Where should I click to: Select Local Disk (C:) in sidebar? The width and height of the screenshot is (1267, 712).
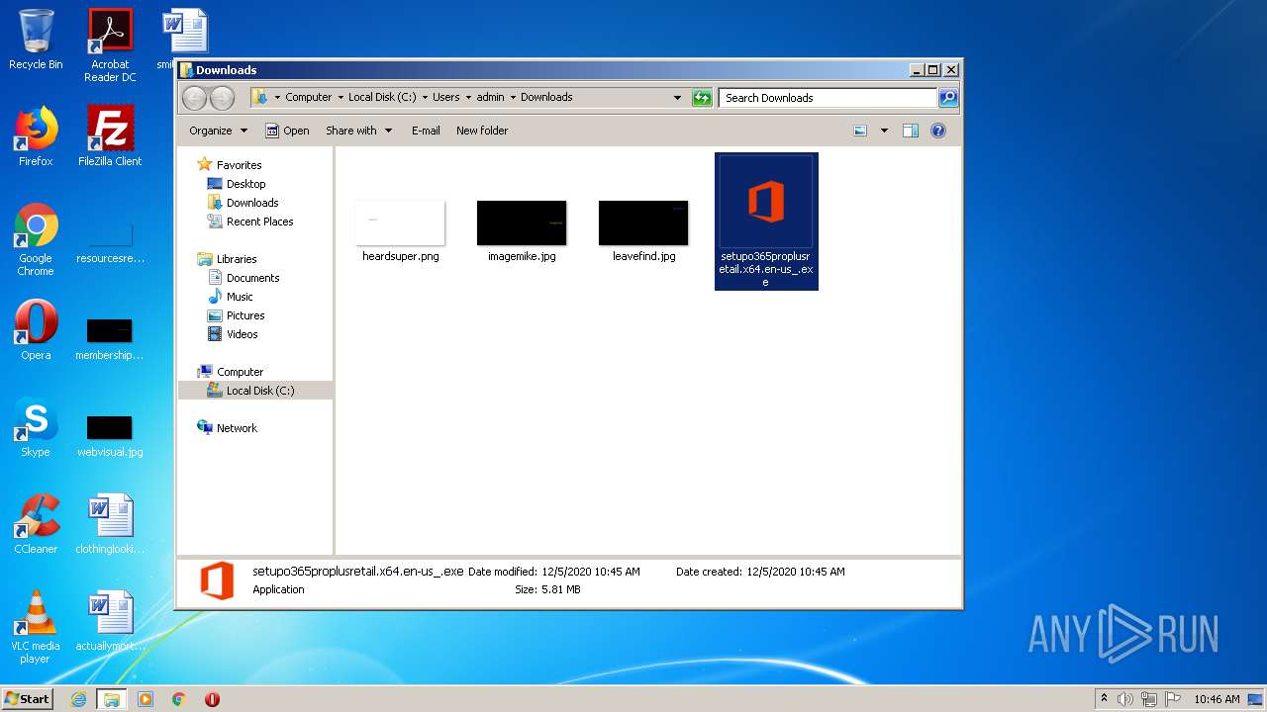pos(255,391)
